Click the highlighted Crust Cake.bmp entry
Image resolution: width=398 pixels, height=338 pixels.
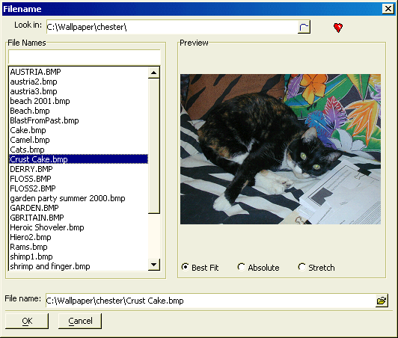pos(79,159)
